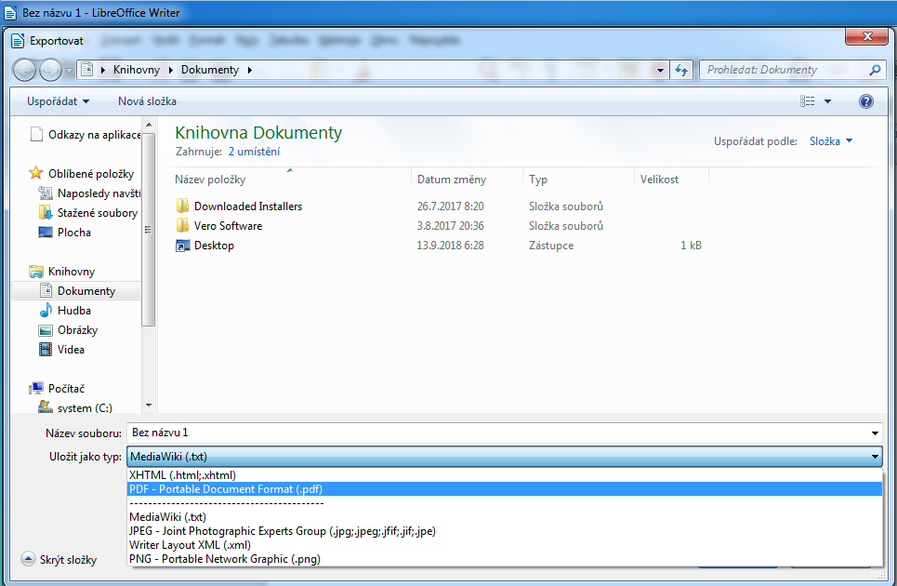Open the view options dropdown arrow
The width and height of the screenshot is (897, 586).
pyautogui.click(x=828, y=101)
